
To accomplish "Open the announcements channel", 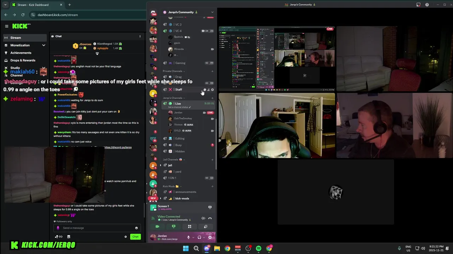I will (188, 192).
